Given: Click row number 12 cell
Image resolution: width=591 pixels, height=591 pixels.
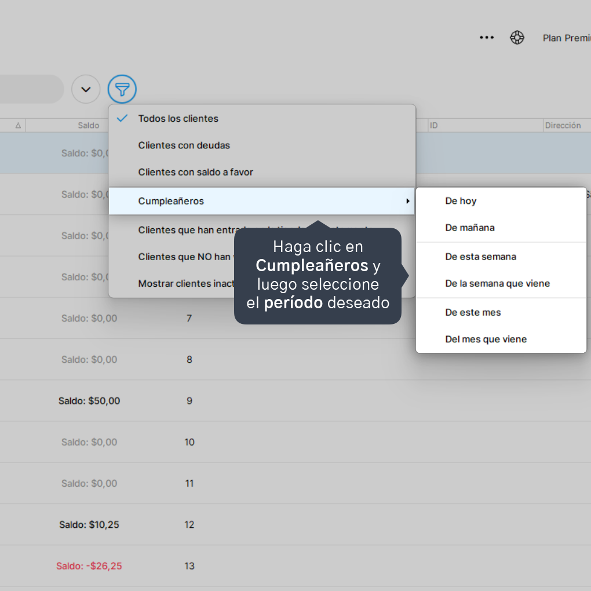Looking at the screenshot, I should pos(189,525).
